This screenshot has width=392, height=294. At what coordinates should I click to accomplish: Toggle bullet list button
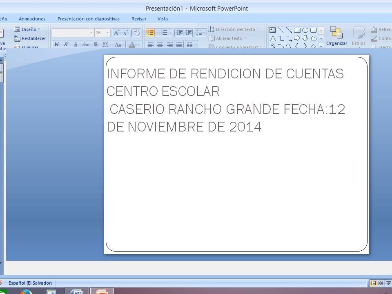(151, 33)
